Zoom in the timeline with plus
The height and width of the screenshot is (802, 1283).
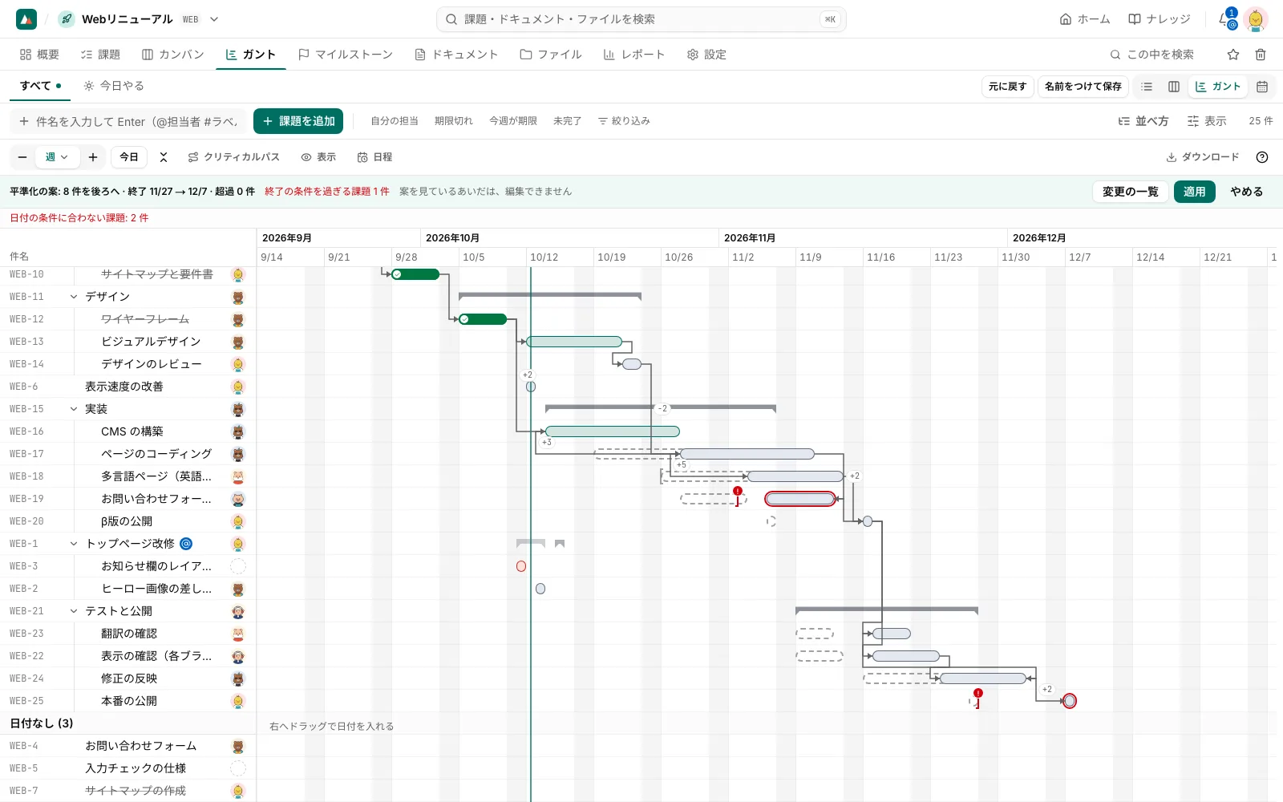(x=93, y=157)
